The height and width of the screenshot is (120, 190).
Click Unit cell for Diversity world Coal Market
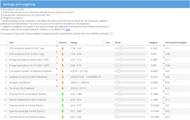(108, 117)
